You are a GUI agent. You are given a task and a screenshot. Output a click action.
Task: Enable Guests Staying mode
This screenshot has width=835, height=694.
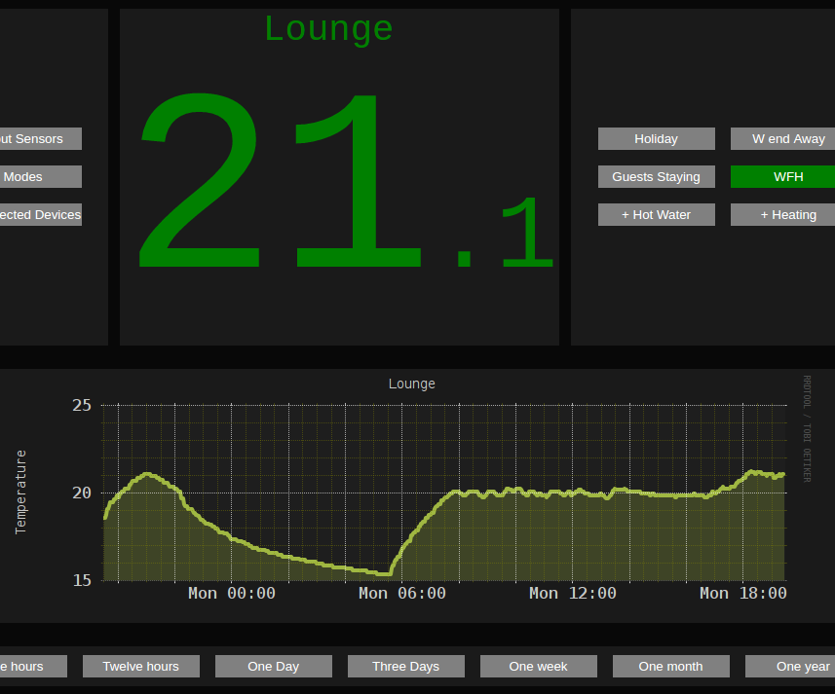pos(656,176)
